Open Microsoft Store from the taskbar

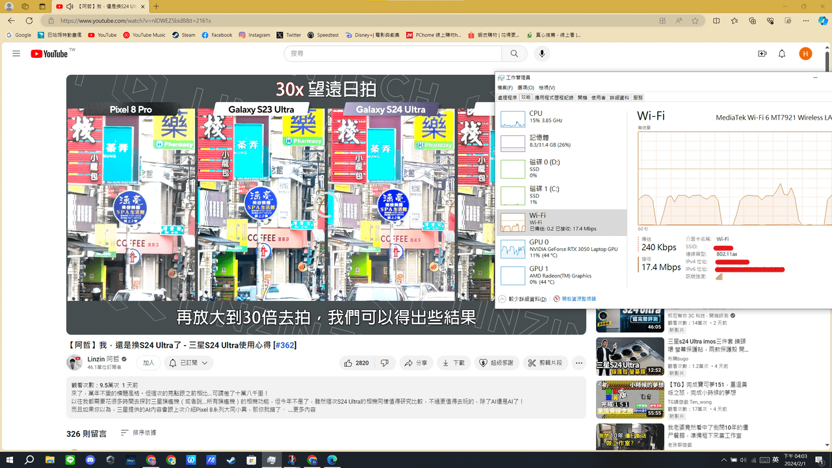coord(252,460)
